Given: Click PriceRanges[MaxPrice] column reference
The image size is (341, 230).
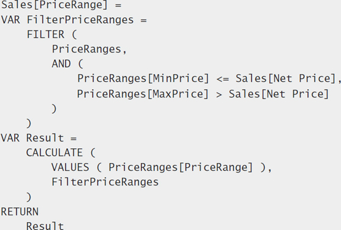Looking at the screenshot, I should coord(143,94).
